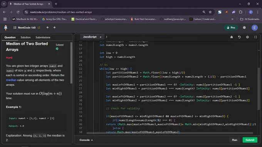
Task: Click 'Output: 2.0' in example block
Action: [16, 126]
